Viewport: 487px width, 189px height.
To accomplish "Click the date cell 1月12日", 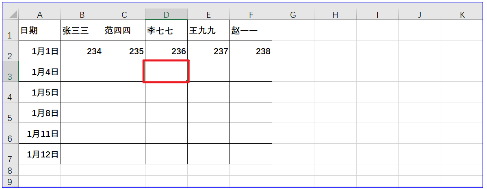I will coord(39,154).
